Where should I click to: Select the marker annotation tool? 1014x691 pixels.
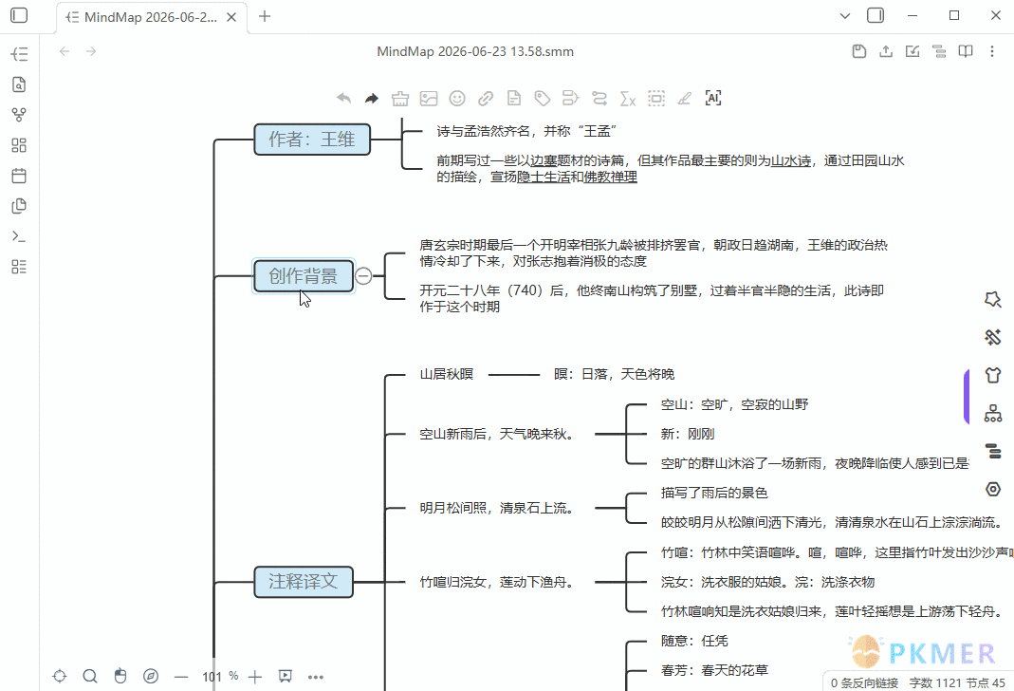tap(684, 99)
